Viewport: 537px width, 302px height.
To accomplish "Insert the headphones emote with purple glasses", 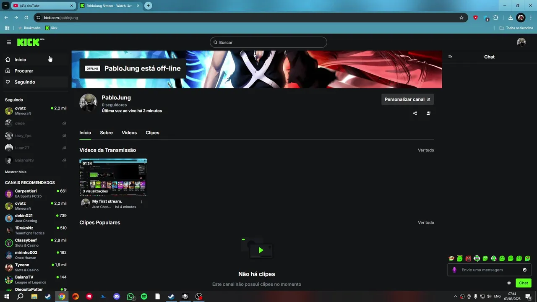I will pos(477,258).
